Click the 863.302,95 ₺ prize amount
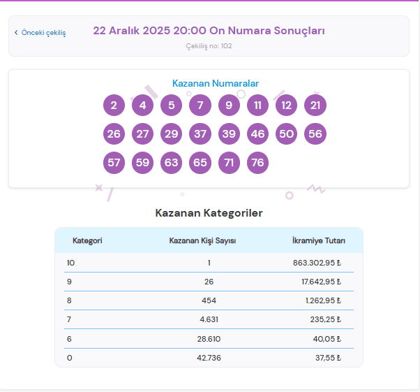420x392 pixels. pos(317,263)
